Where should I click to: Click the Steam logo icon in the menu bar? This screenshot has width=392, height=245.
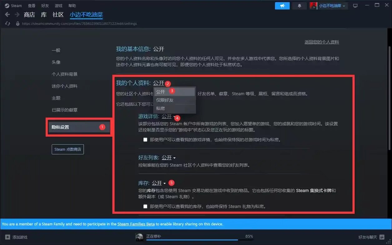click(7, 6)
